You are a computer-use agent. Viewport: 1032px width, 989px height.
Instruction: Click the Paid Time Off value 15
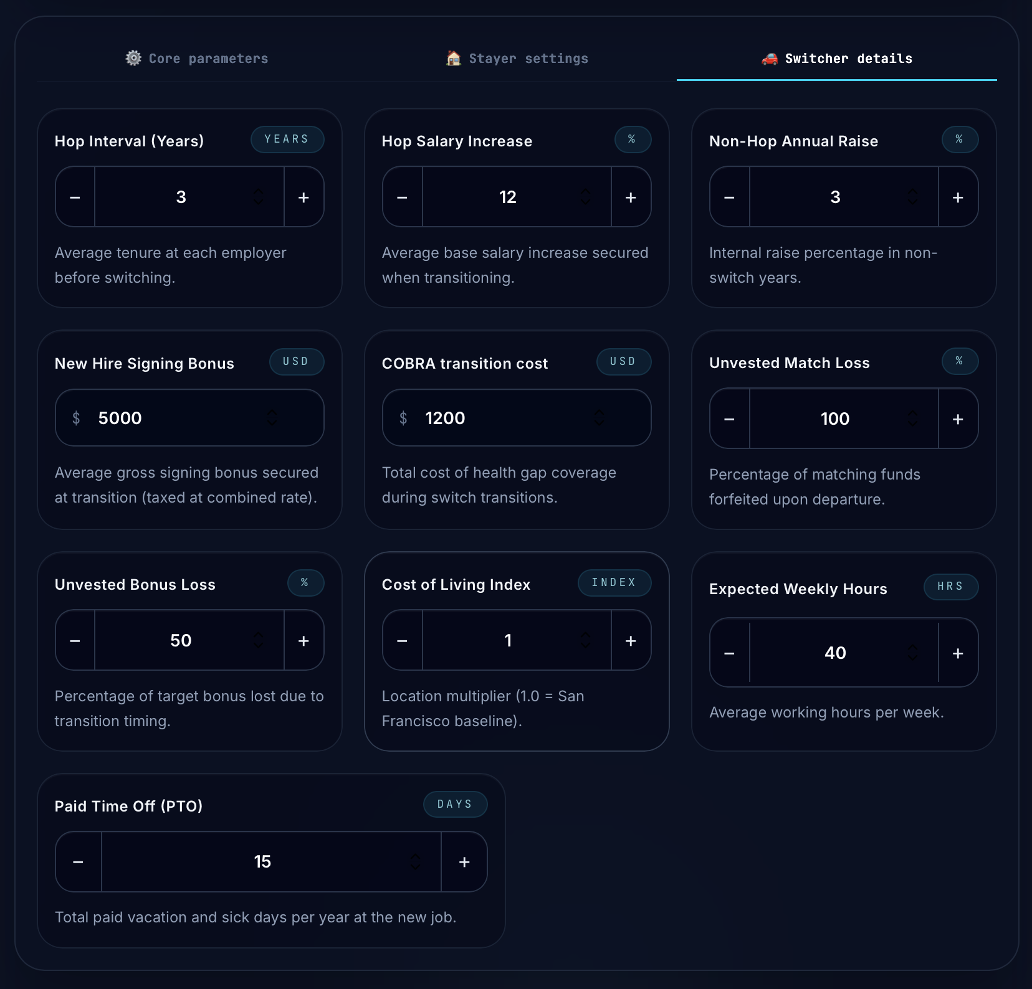(x=262, y=862)
